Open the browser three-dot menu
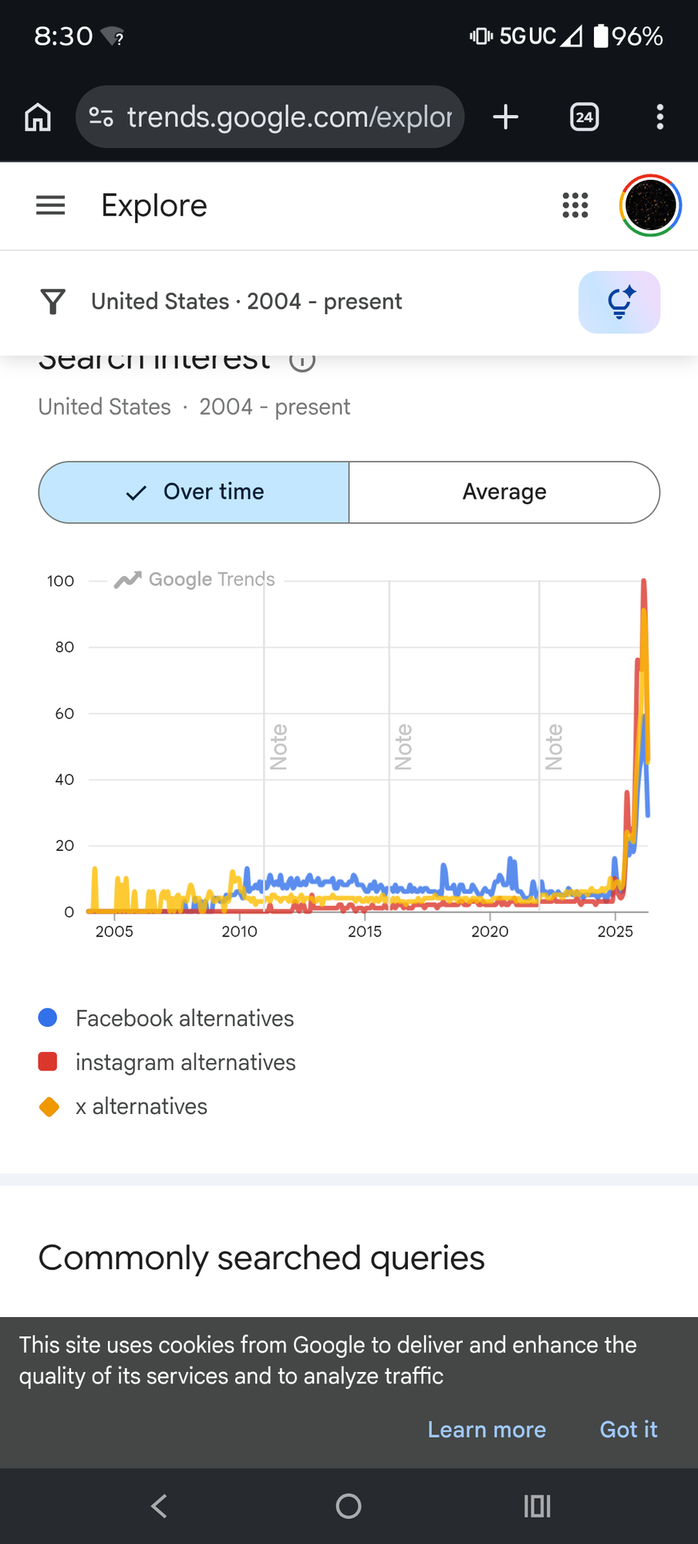This screenshot has width=698, height=1544. [x=660, y=117]
